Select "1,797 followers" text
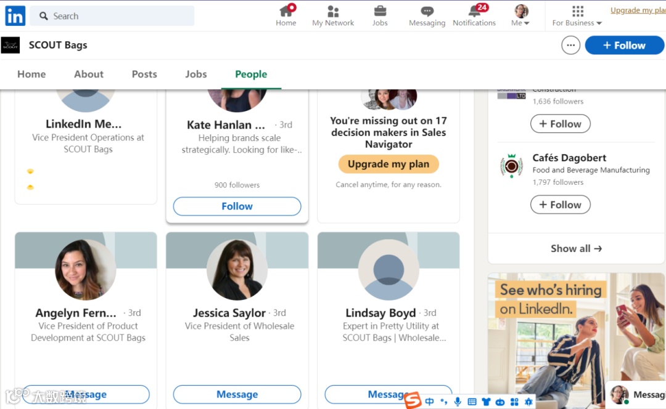Screen dimensions: 666x409 (x=558, y=182)
